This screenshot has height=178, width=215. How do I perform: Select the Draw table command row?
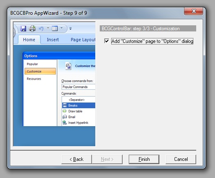click(78, 111)
